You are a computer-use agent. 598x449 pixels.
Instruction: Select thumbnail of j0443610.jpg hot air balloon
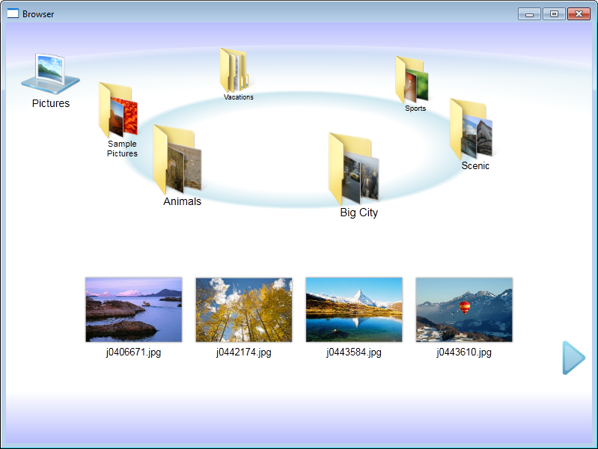point(464,310)
